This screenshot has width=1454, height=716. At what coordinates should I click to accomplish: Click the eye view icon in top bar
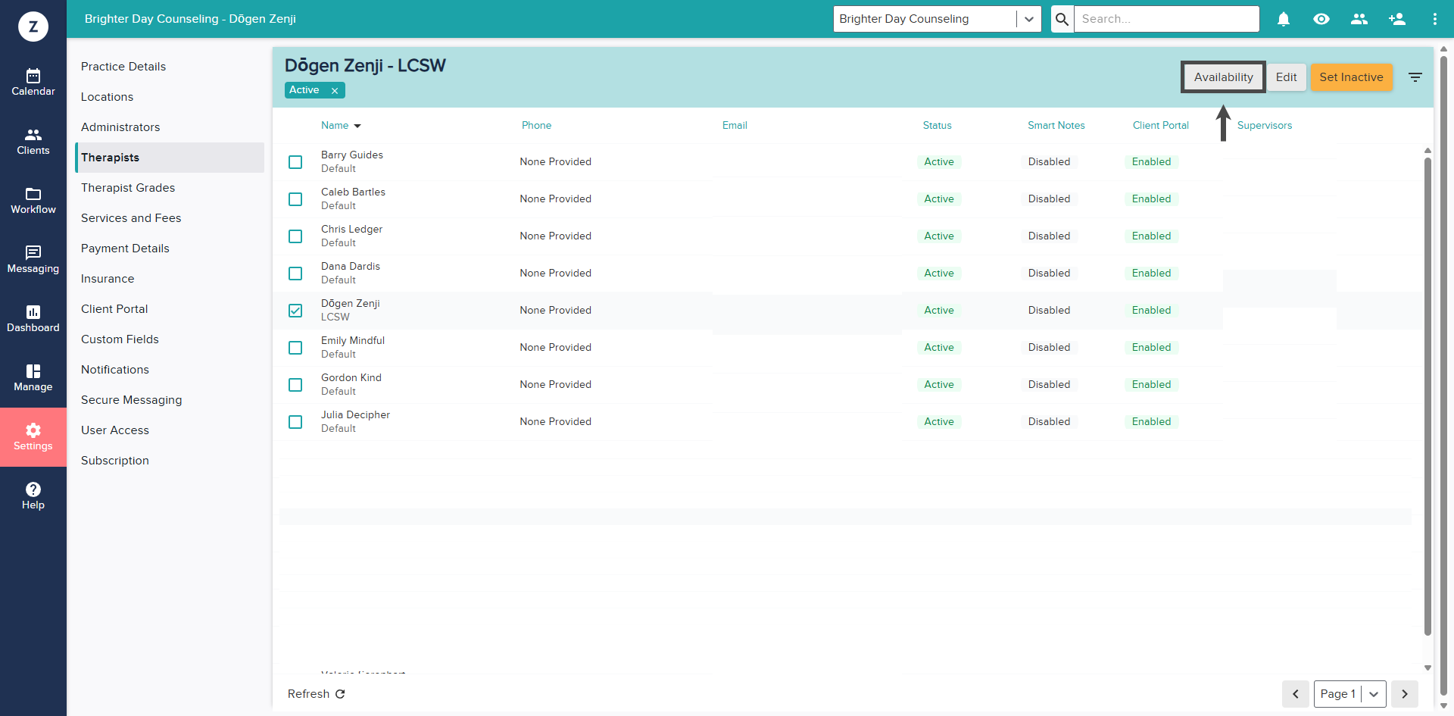click(1321, 19)
